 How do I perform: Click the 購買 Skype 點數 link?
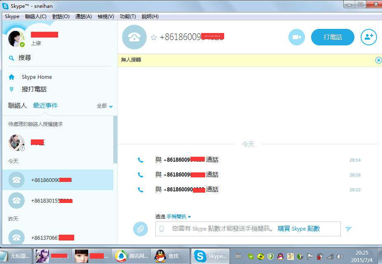pos(299,229)
